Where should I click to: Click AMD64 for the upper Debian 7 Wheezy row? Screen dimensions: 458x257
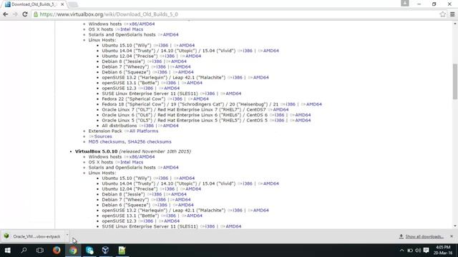click(182, 67)
